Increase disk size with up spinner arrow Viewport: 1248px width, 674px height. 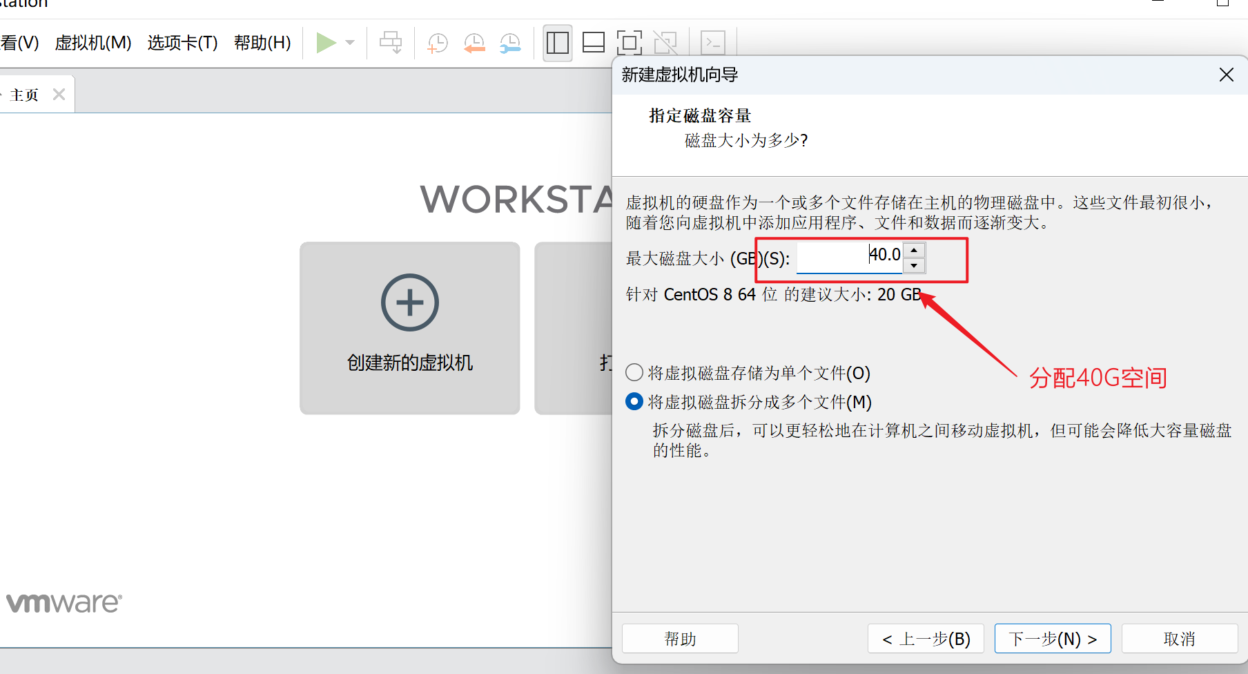(x=914, y=250)
